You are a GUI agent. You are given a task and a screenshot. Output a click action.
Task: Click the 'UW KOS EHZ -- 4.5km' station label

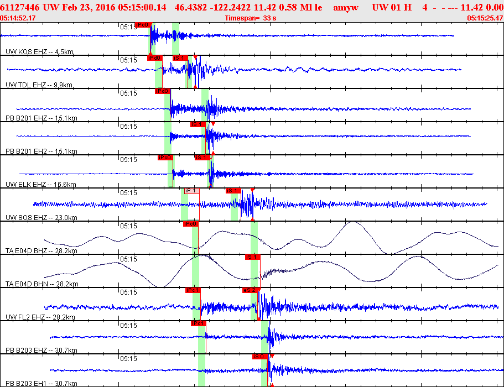[x=39, y=52]
